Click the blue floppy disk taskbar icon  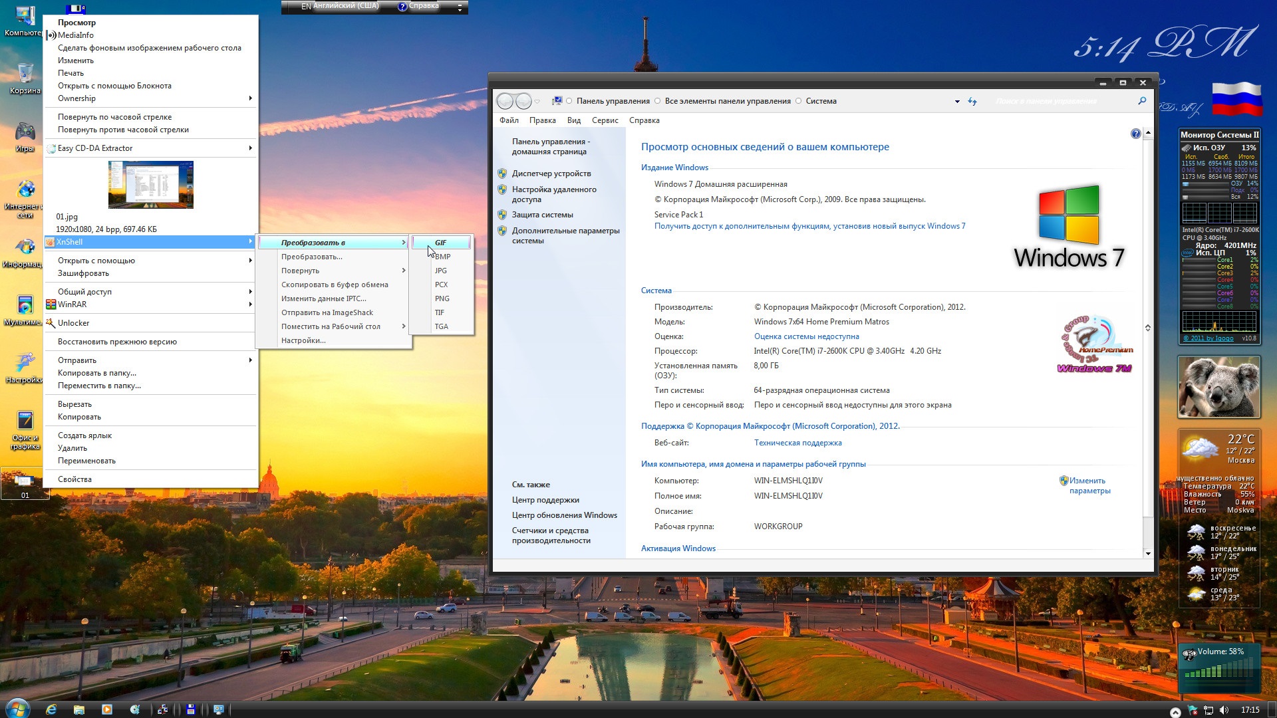click(190, 709)
